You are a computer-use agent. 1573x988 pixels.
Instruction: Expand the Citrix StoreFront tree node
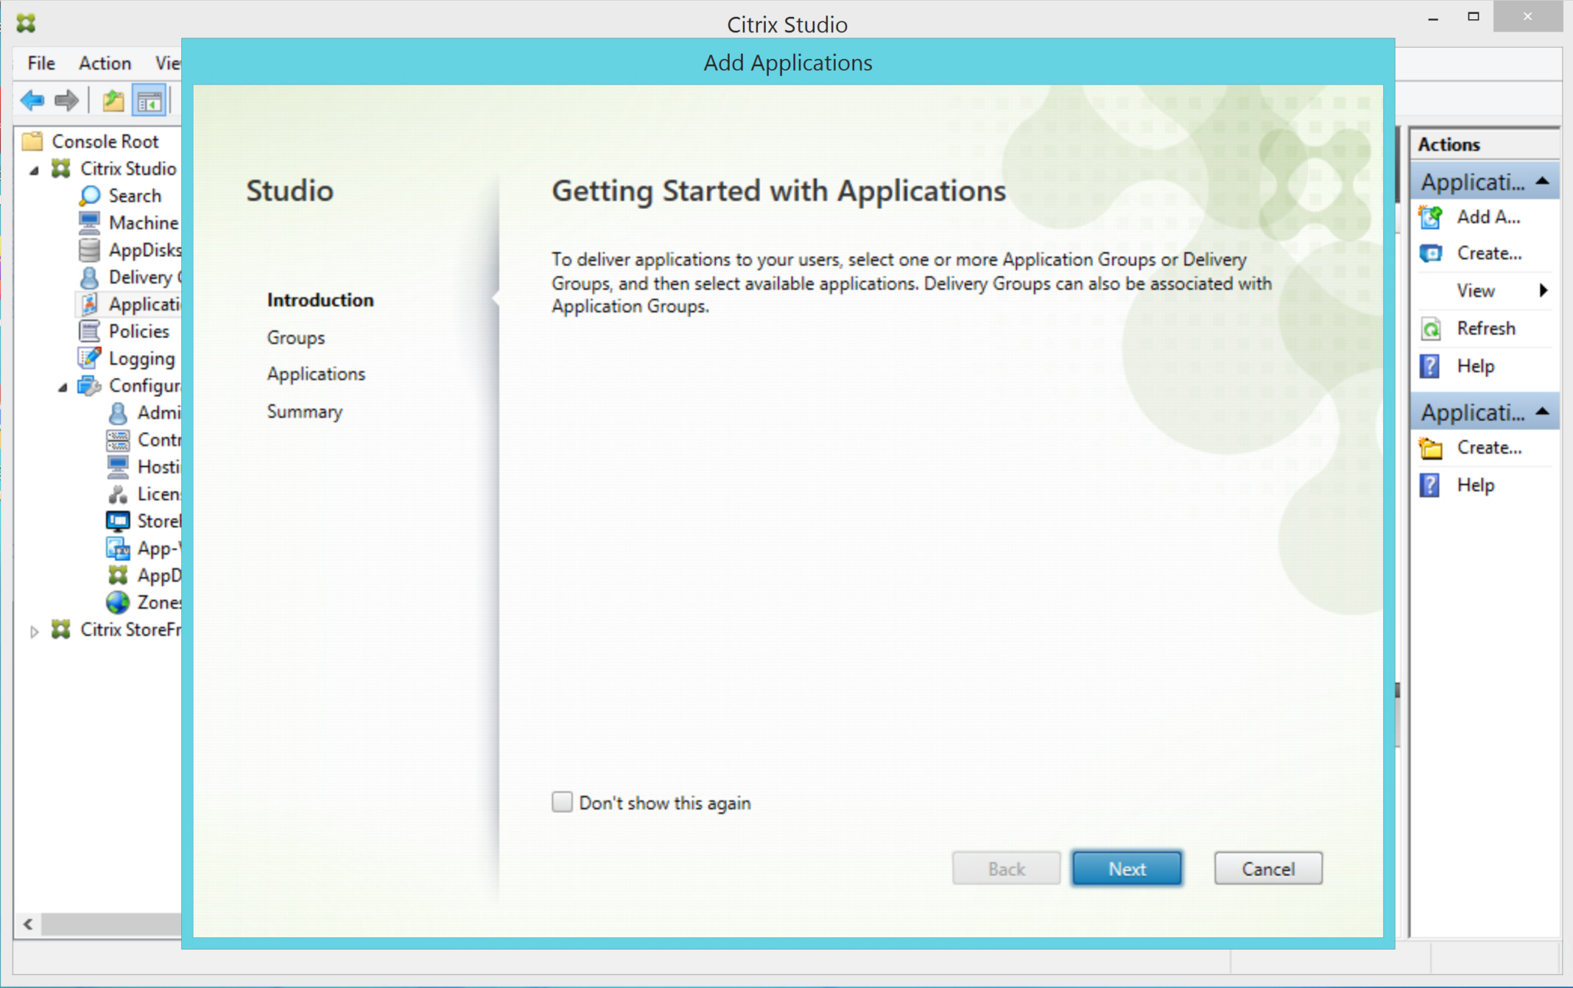click(35, 632)
